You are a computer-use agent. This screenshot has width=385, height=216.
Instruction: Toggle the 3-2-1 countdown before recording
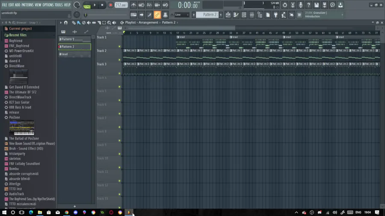click(x=149, y=5)
